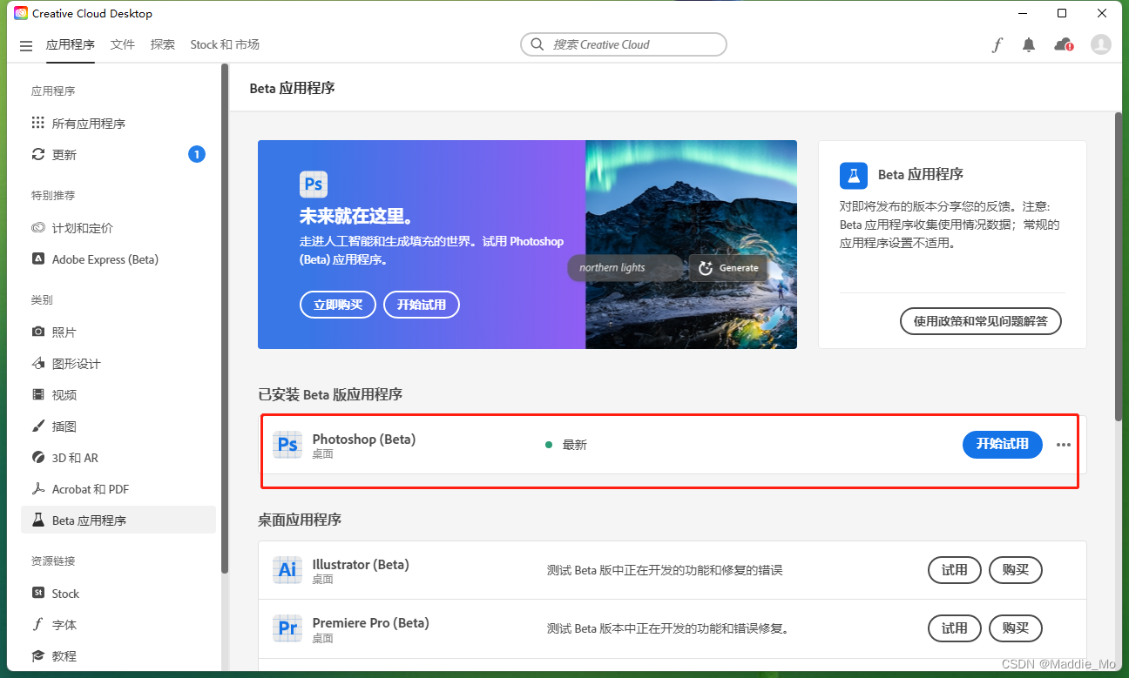Click the Generate button in banner image

click(728, 268)
